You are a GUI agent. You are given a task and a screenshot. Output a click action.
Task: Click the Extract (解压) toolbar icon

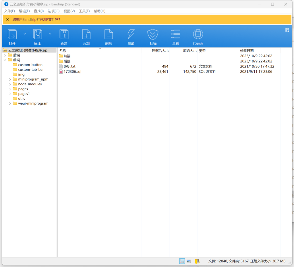38,35
